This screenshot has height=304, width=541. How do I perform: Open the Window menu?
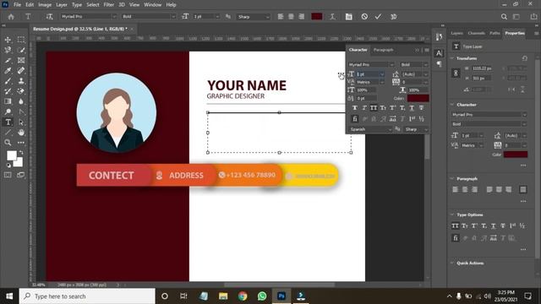tap(152, 5)
